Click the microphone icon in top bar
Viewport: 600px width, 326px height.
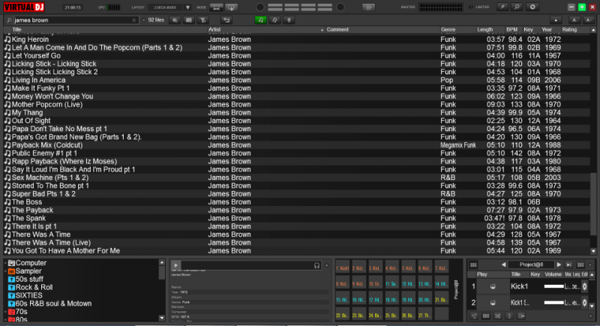pos(502,7)
